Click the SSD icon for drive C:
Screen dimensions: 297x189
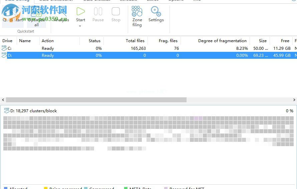(x=4, y=48)
